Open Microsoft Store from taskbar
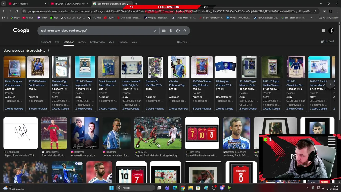Screen dimensions: 341x192 (x=198, y=188)
